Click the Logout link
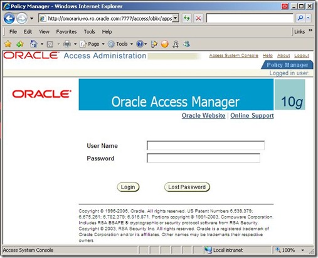 tap(302, 56)
